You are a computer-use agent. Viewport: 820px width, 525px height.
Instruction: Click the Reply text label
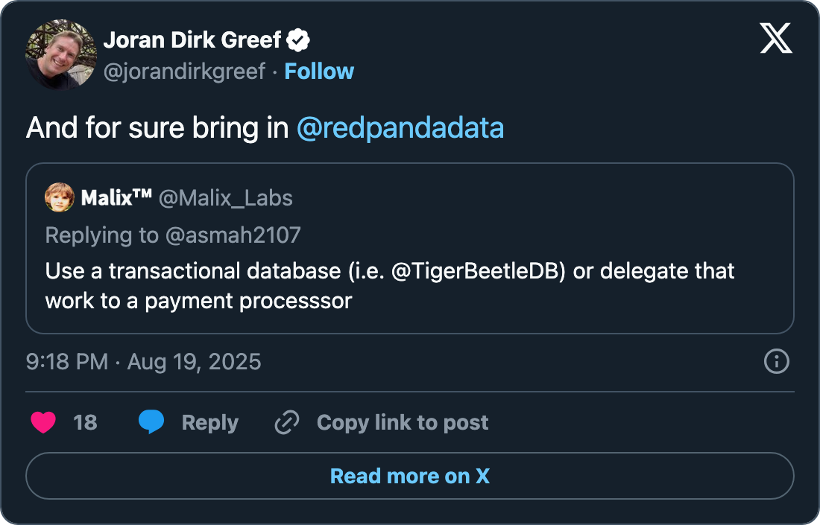coord(209,423)
